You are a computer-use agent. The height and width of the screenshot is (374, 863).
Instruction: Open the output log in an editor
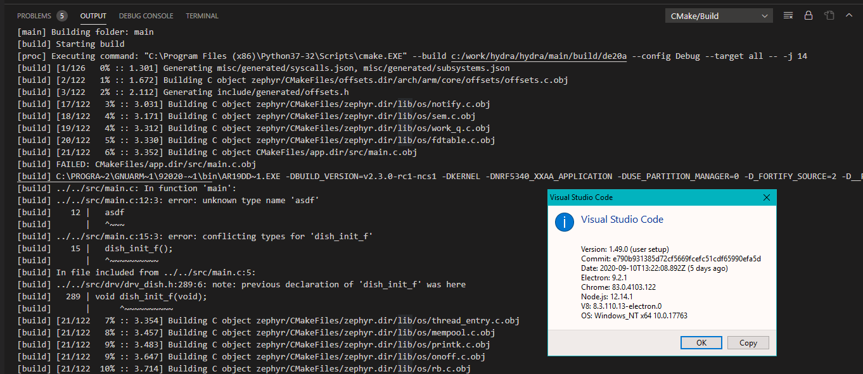click(x=829, y=15)
